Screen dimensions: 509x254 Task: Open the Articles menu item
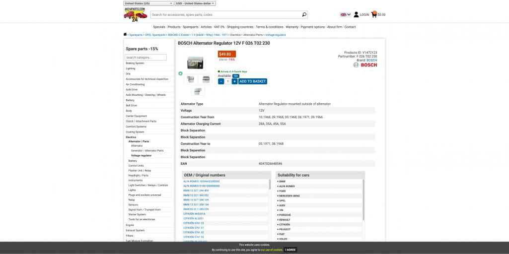pos(206,27)
